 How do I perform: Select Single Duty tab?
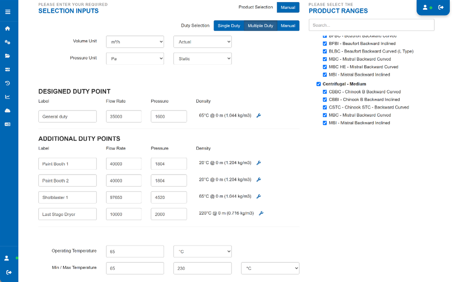click(x=229, y=25)
